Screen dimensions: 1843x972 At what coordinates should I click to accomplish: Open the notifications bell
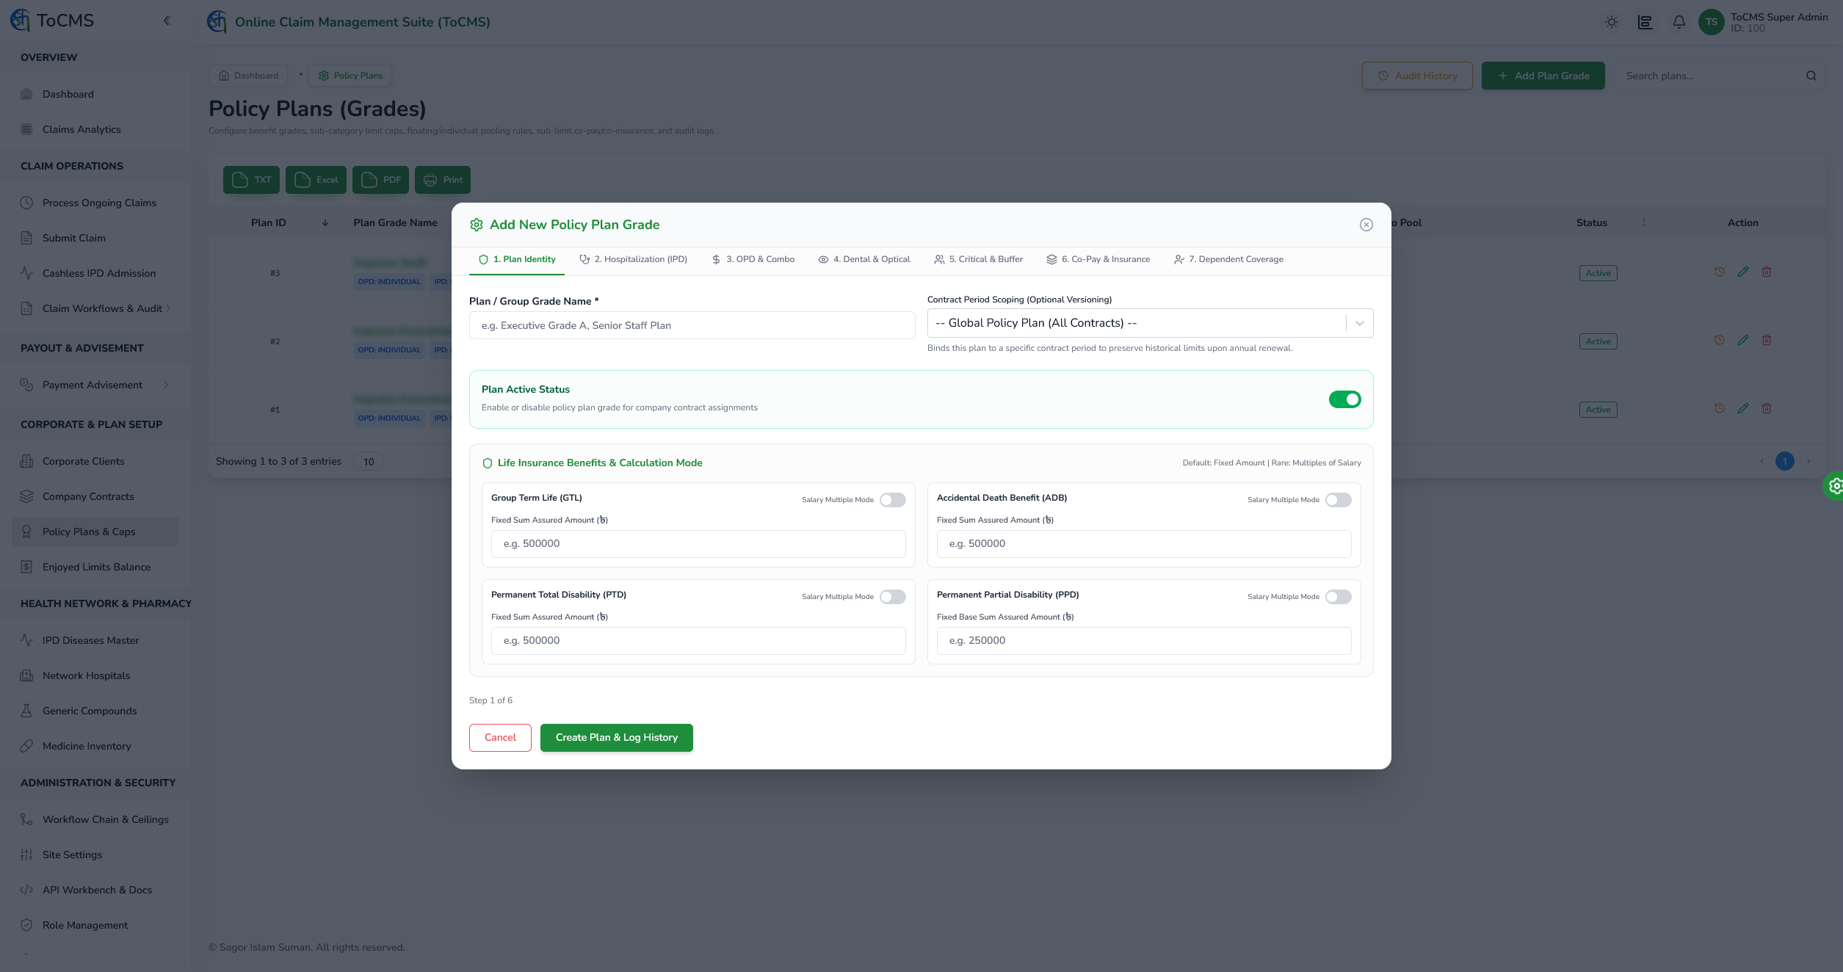(x=1679, y=22)
